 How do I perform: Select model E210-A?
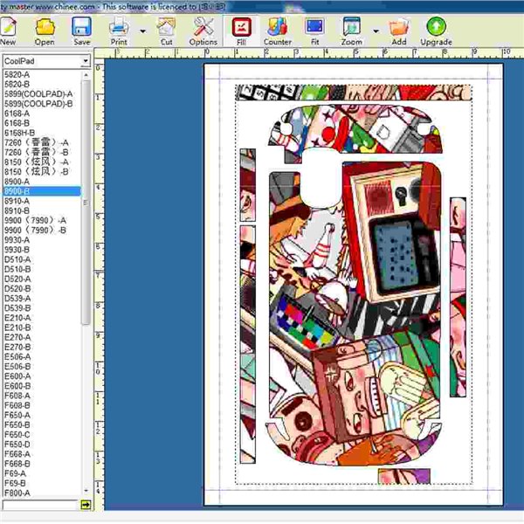point(17,318)
